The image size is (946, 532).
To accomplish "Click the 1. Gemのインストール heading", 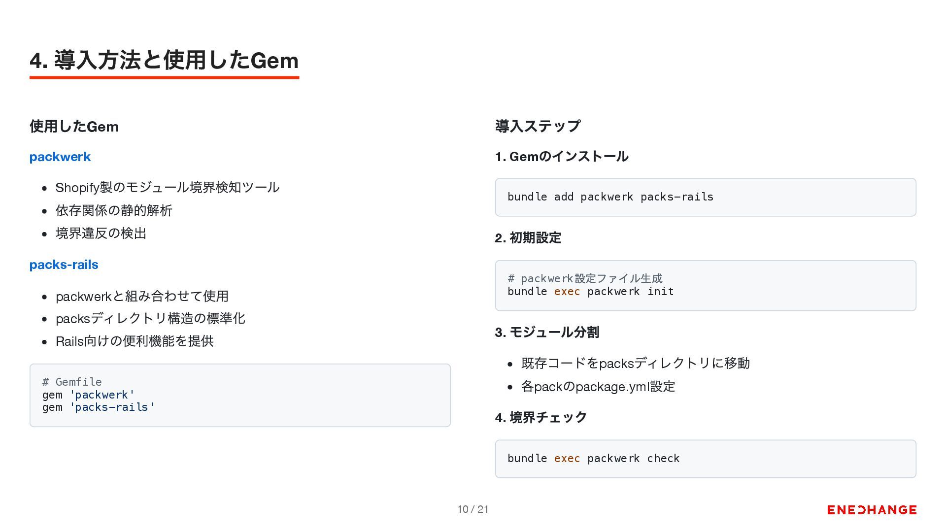I will point(562,157).
